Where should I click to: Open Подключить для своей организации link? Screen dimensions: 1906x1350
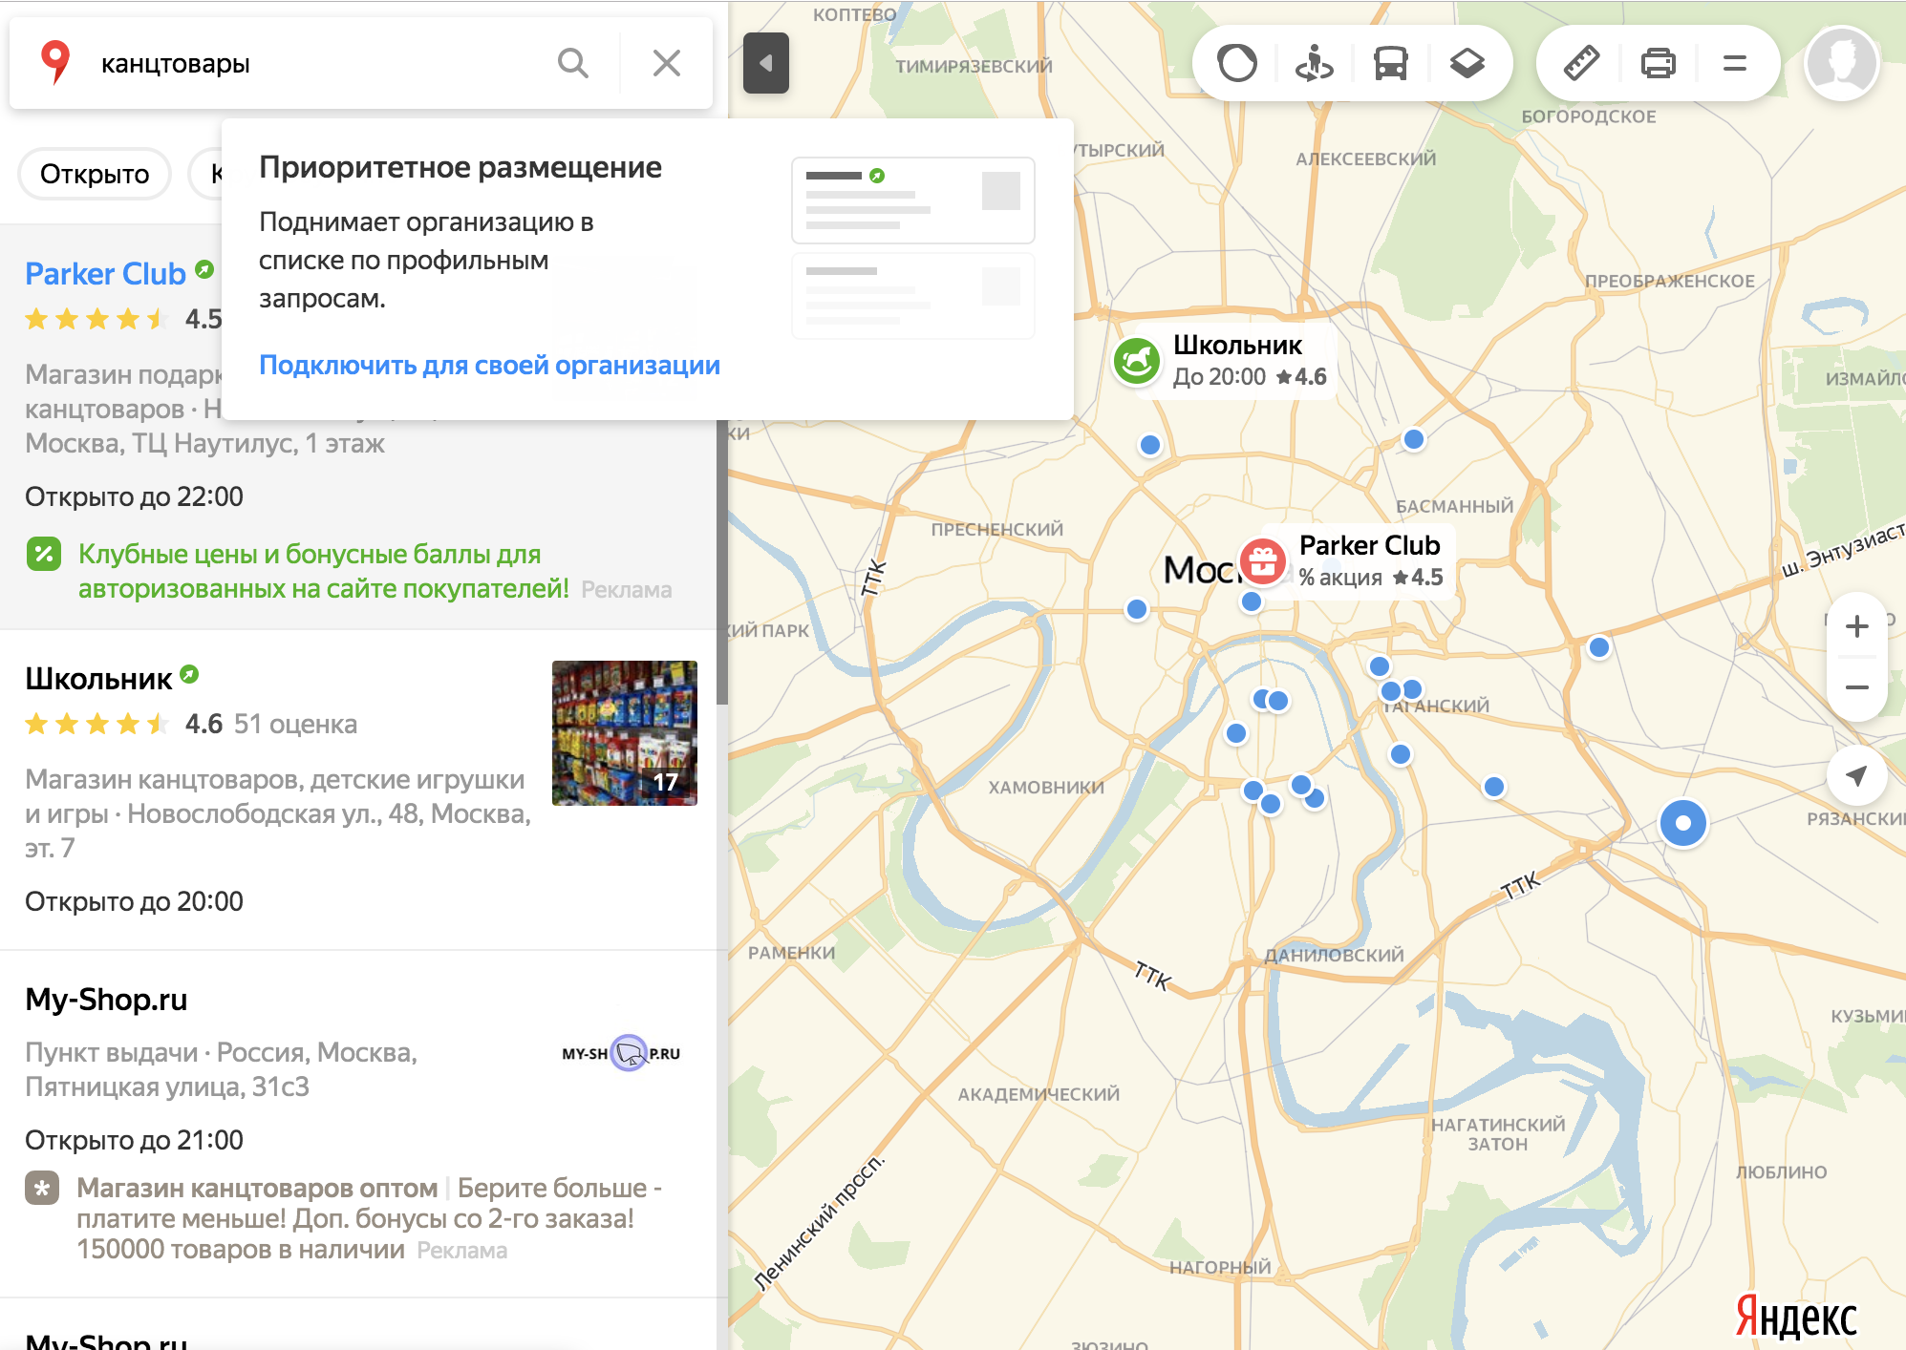click(x=489, y=366)
